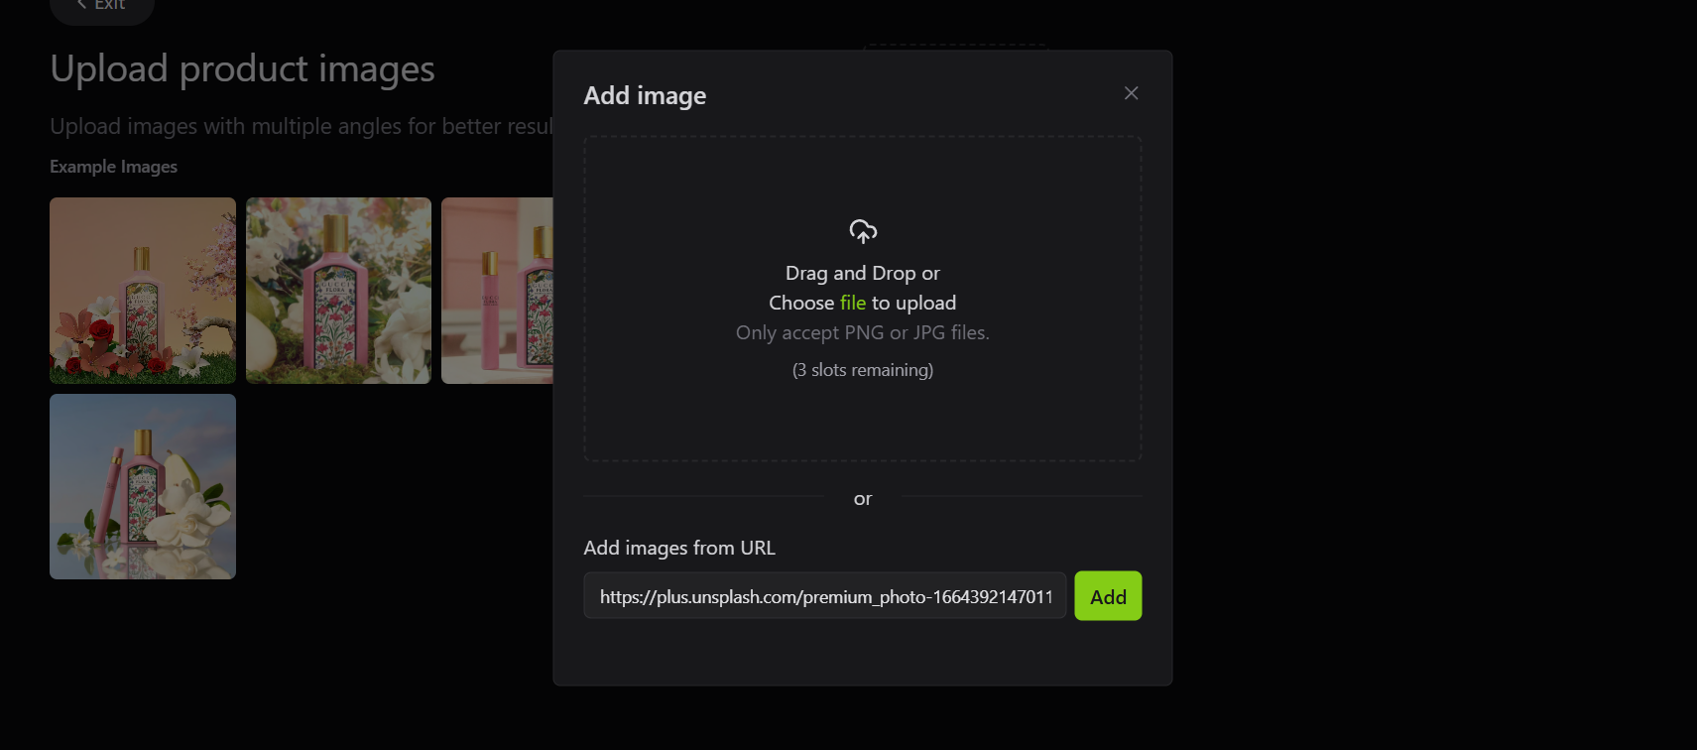Click the green Add button
The image size is (1697, 750).
pyautogui.click(x=1108, y=596)
